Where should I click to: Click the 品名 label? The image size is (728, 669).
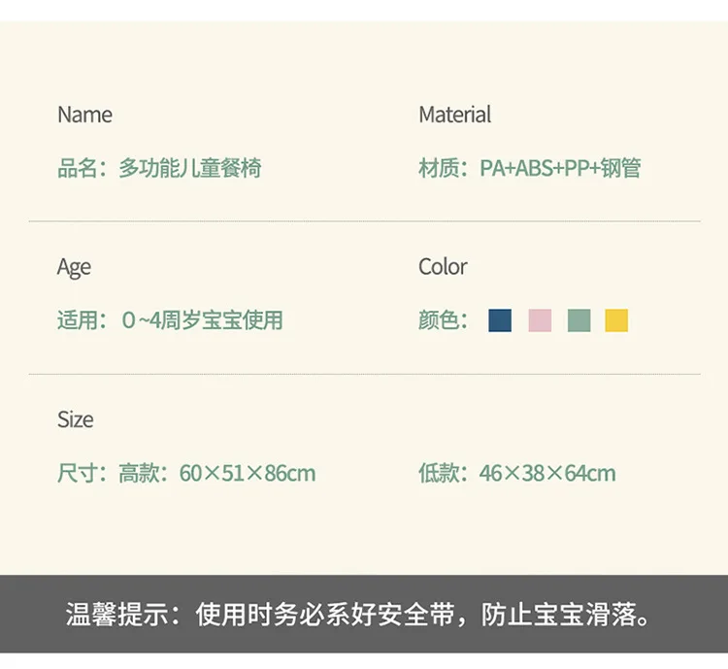pos(77,168)
